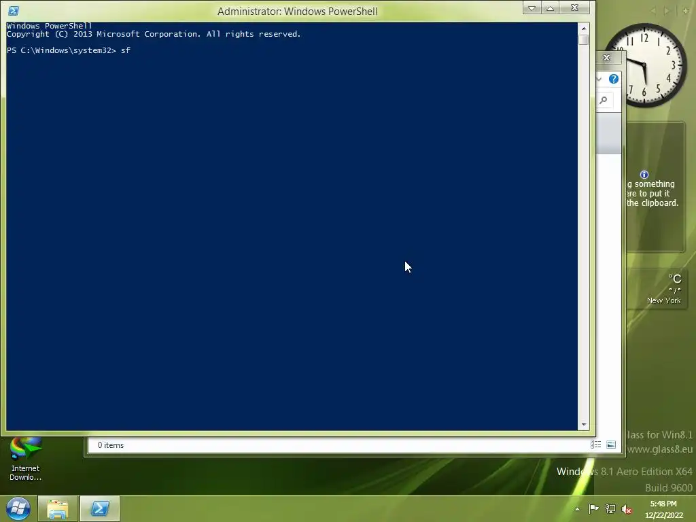
Task: Open Help in the Explorer window
Action: tap(614, 79)
